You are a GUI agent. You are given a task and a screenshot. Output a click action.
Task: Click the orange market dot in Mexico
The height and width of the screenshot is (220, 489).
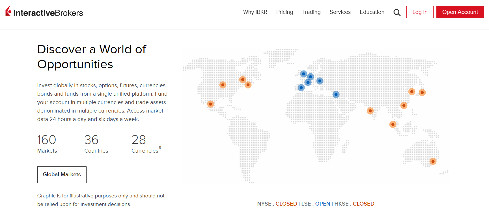point(211,104)
